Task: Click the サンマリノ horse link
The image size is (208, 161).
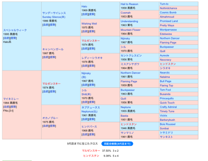Action: tap(128, 133)
